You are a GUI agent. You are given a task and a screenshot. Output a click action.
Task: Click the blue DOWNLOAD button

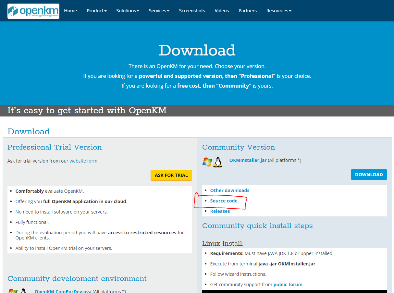pos(369,175)
